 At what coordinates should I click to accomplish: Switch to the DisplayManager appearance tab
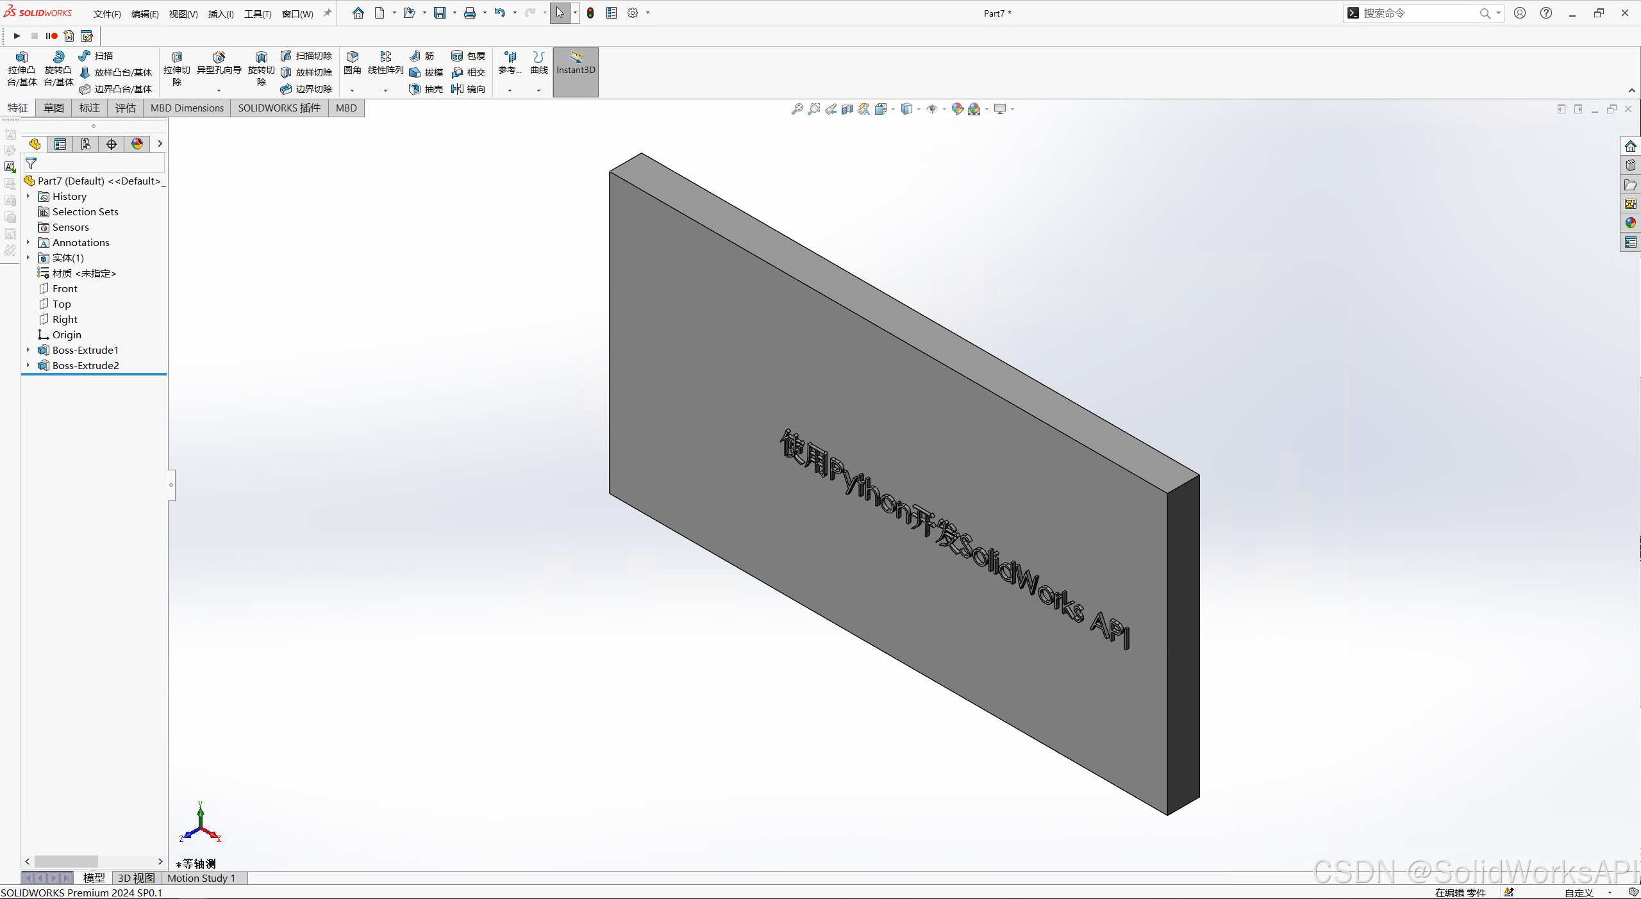[x=137, y=144]
